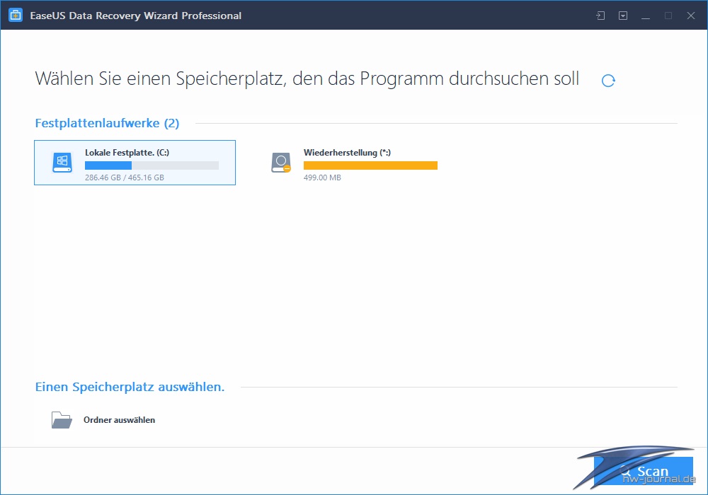708x495 pixels.
Task: Open the title bar dropdown menu icon
Action: coord(623,16)
